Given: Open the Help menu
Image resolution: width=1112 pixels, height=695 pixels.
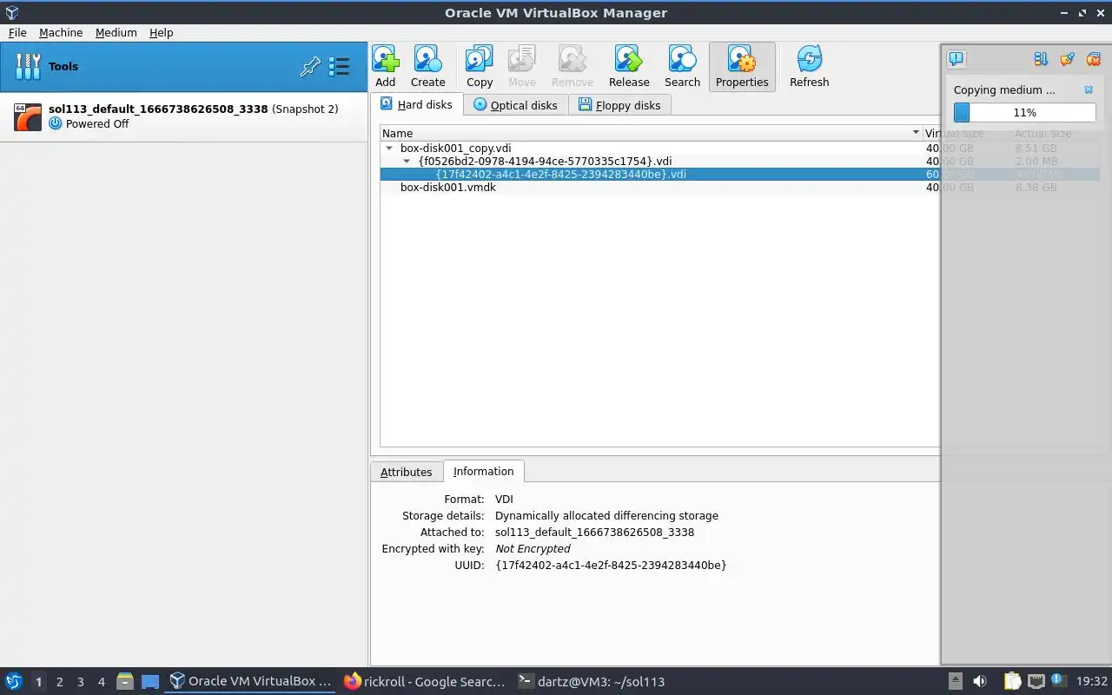Looking at the screenshot, I should [162, 32].
